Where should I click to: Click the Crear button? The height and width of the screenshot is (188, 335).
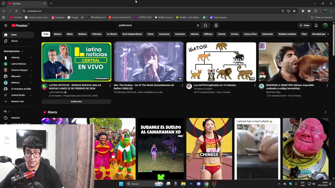tap(304, 25)
